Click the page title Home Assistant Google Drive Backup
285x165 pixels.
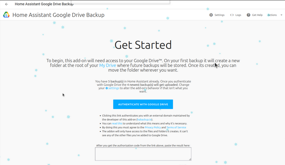(58, 15)
